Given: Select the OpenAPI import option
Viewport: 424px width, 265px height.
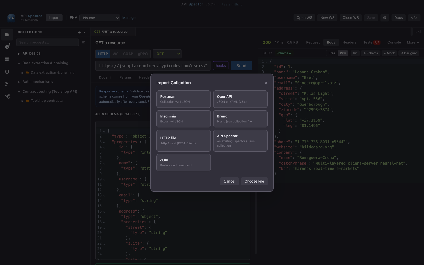Looking at the screenshot, I should tap(240, 99).
